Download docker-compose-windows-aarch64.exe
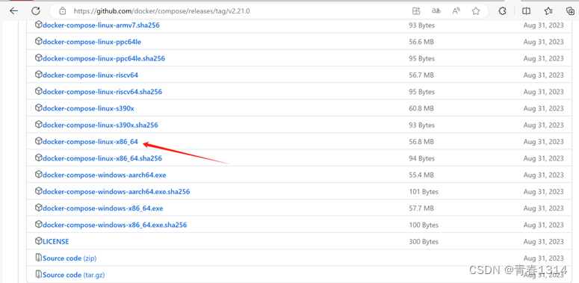 105,175
